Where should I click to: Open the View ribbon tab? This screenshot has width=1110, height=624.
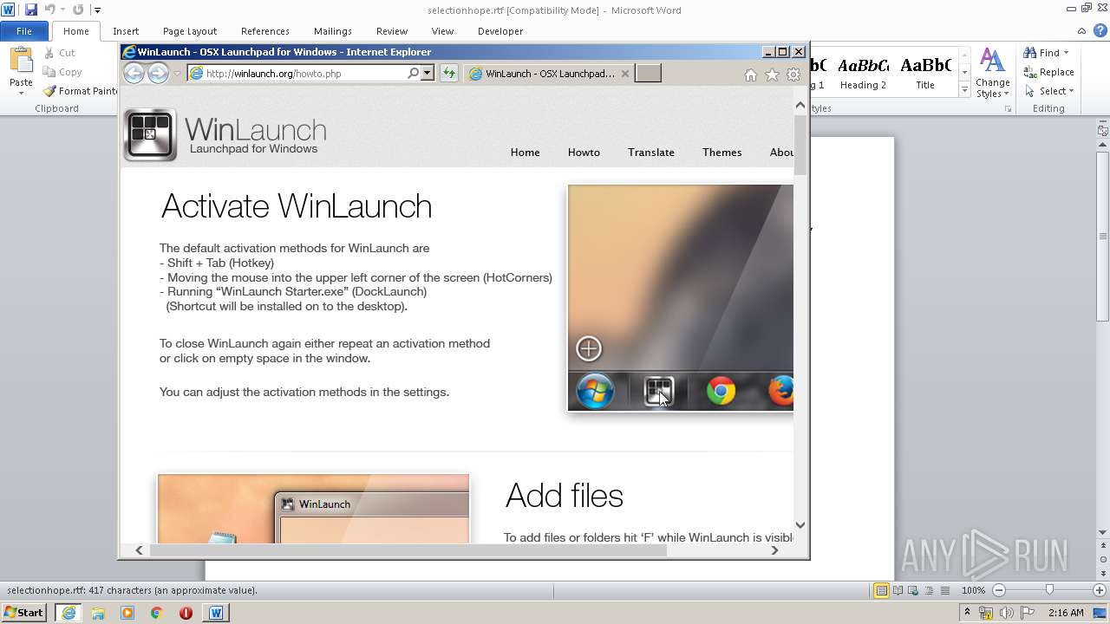coord(442,31)
